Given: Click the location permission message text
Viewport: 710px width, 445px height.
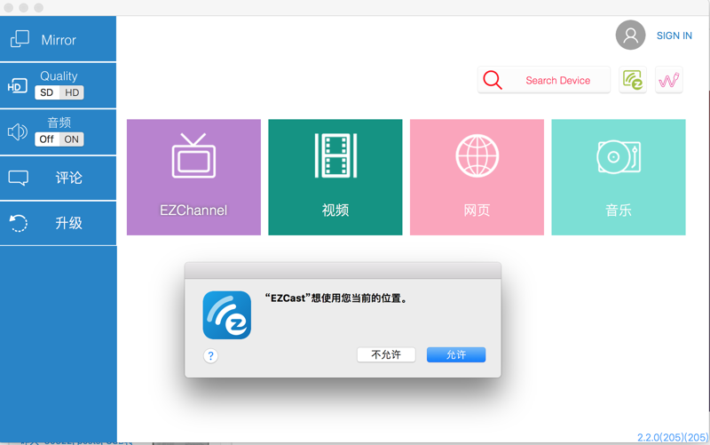Looking at the screenshot, I should tap(336, 298).
